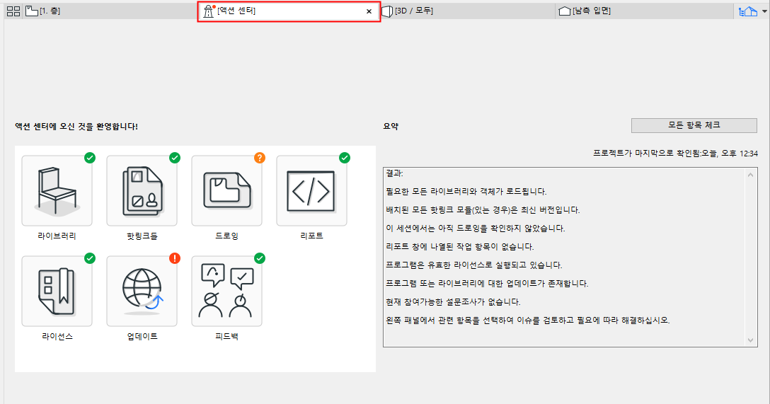
Task: Click the result line about 라이브러리와 객체가 로드됩니다
Action: click(x=466, y=192)
